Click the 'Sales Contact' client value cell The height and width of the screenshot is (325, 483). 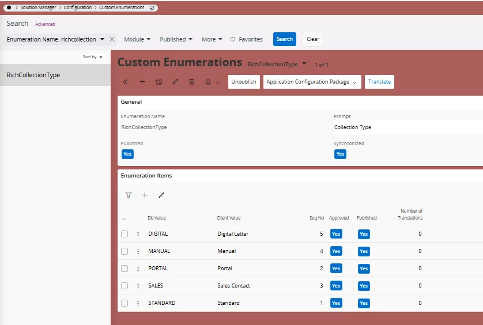tap(234, 286)
